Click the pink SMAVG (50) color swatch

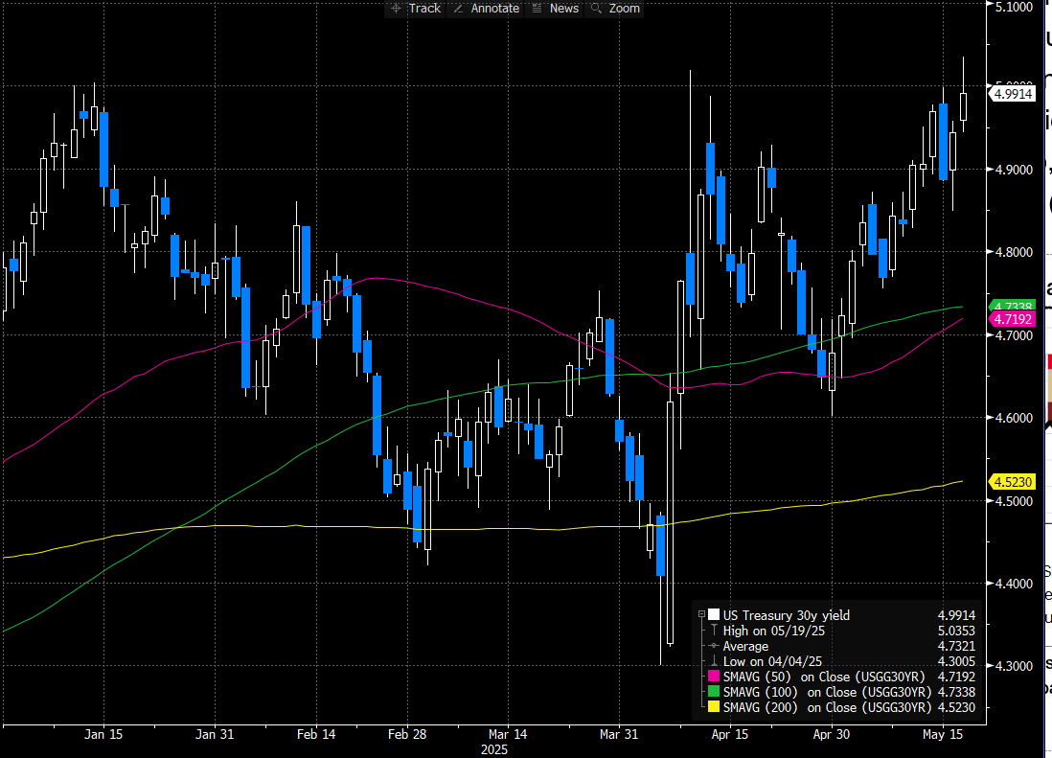click(x=713, y=677)
